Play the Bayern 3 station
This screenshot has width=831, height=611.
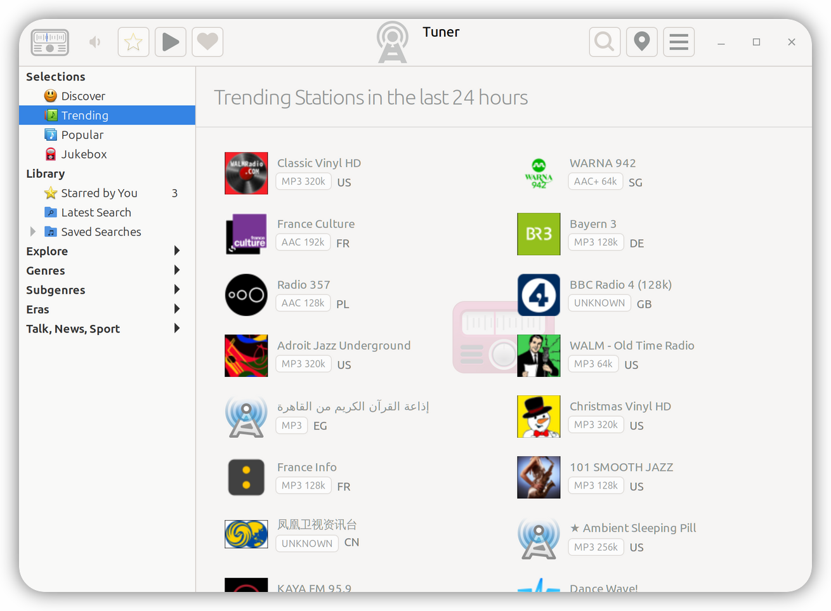click(593, 224)
